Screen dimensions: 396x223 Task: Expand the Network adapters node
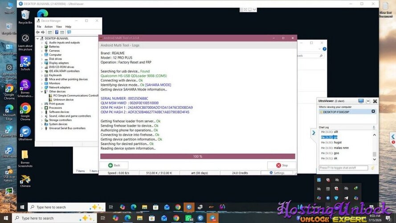42,87
